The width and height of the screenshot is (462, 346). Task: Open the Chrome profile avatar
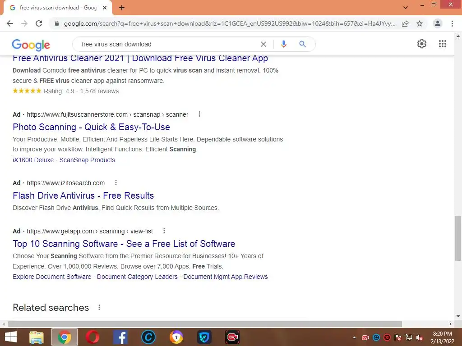pyautogui.click(x=438, y=23)
